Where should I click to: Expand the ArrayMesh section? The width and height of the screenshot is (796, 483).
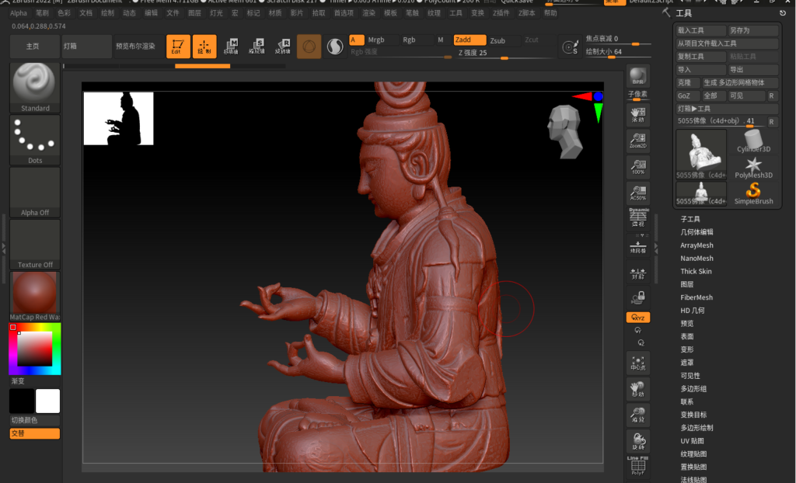(x=696, y=245)
